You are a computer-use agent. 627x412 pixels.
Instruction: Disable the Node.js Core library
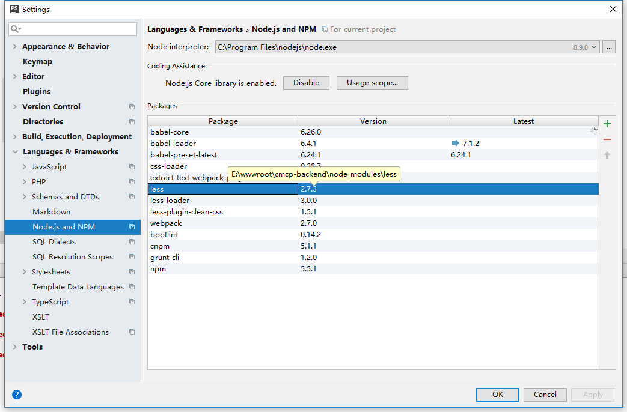coord(306,83)
